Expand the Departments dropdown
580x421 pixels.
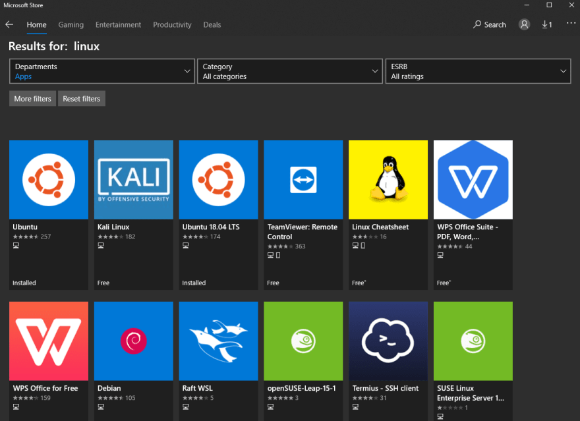pos(102,71)
